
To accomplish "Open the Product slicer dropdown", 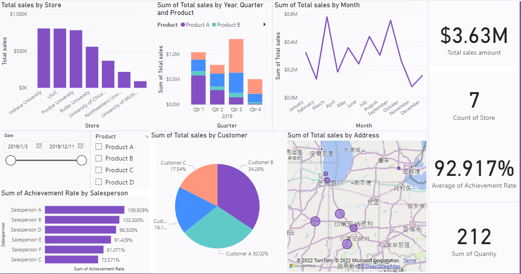I will click(147, 136).
